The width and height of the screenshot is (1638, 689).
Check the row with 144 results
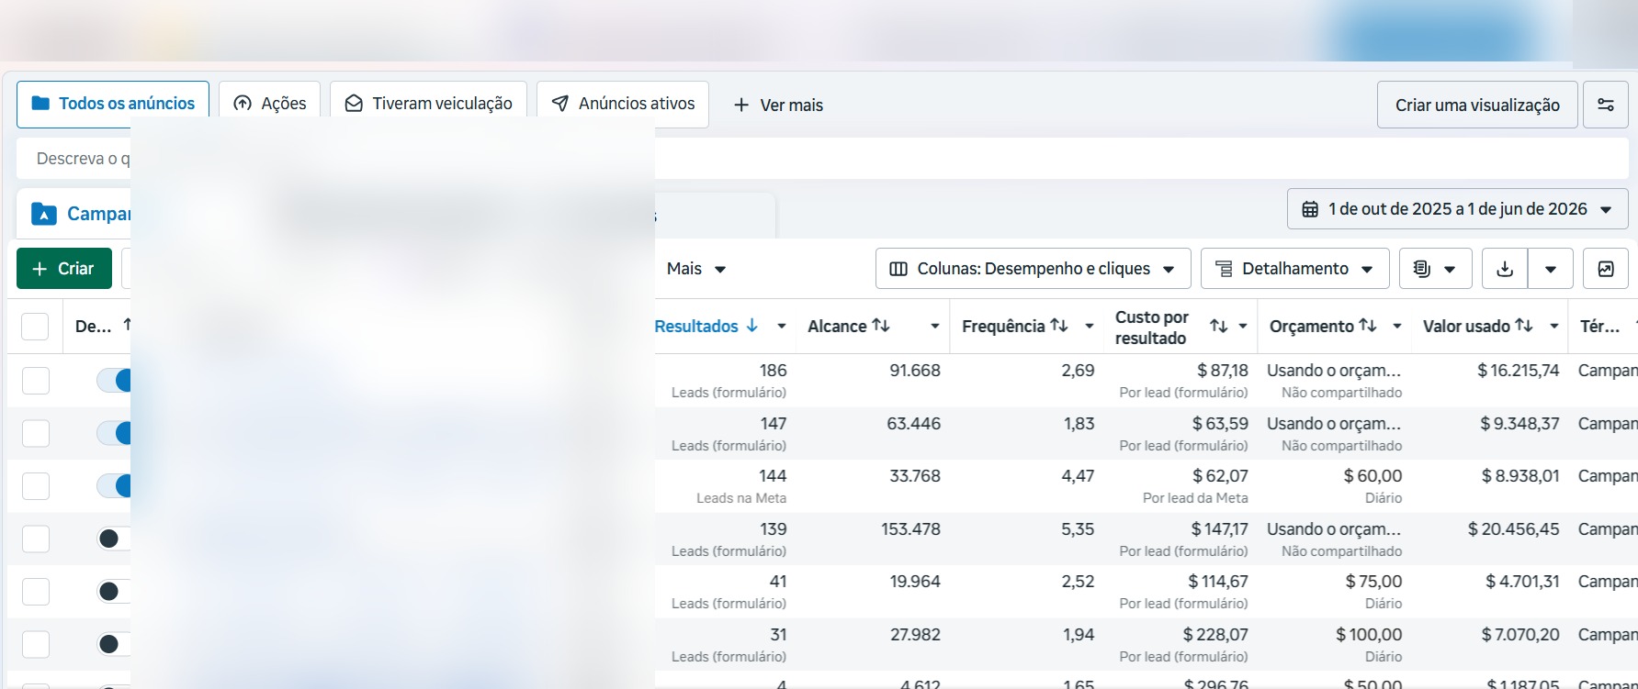pos(35,486)
